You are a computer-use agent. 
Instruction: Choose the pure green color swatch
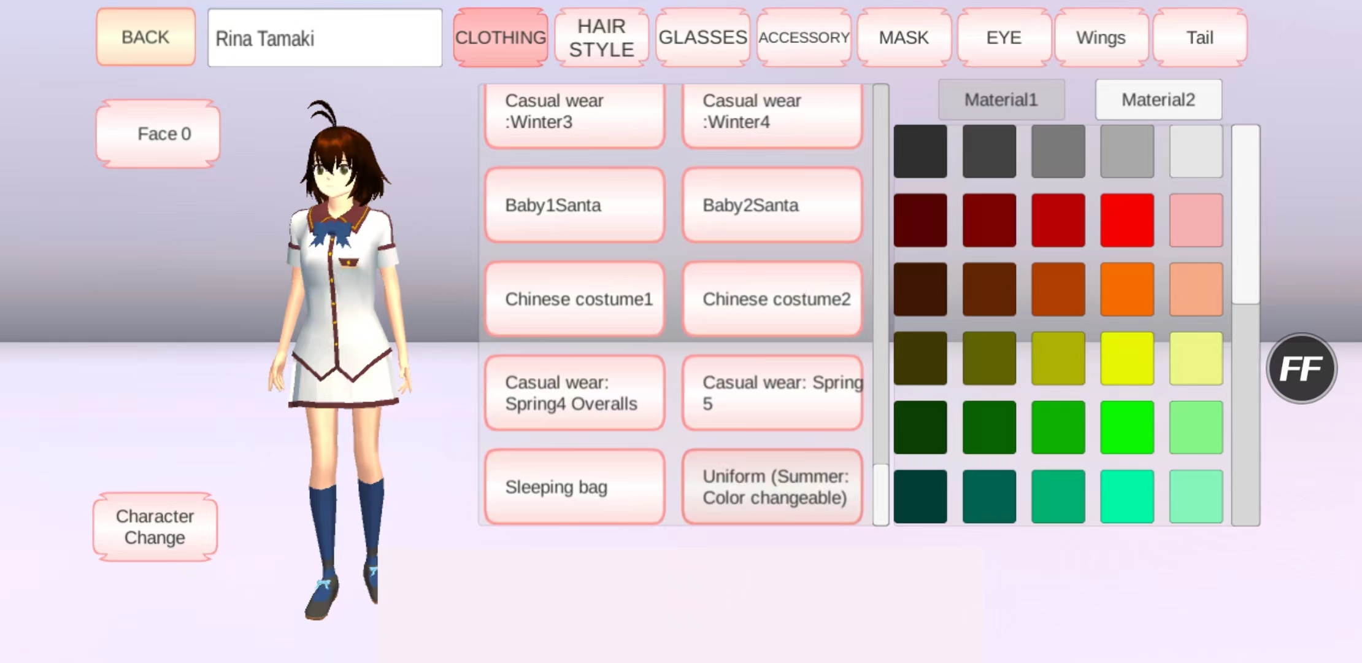pos(1126,427)
